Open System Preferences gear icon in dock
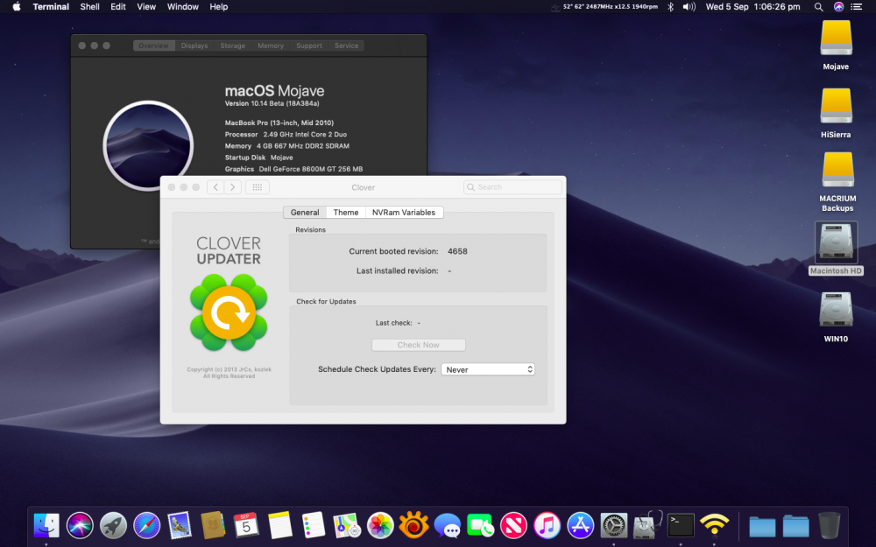Screen dimensions: 876x547 [x=613, y=525]
